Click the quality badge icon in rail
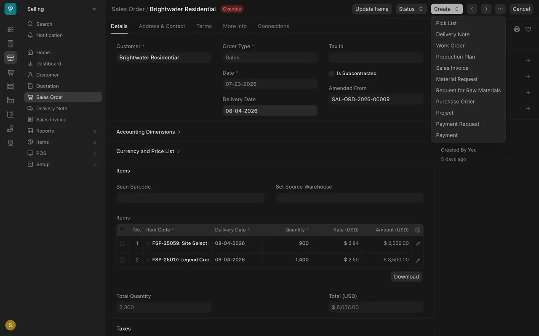Image resolution: width=539 pixels, height=336 pixels. point(11,143)
